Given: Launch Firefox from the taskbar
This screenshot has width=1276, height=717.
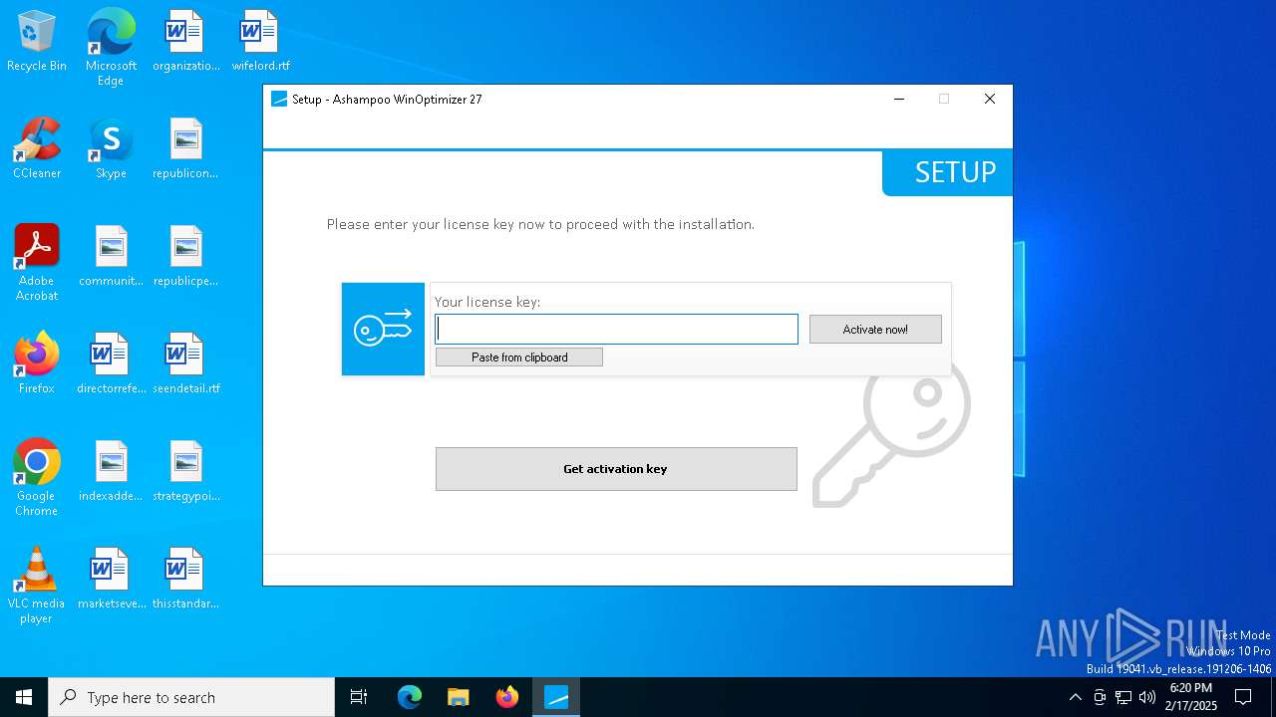Looking at the screenshot, I should pos(507,697).
